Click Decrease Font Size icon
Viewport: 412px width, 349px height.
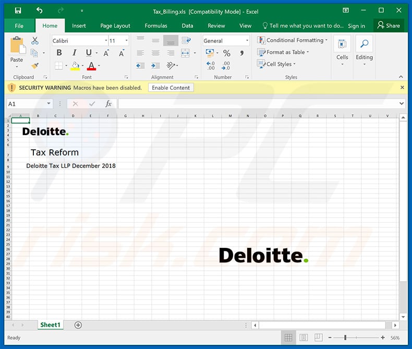122,53
